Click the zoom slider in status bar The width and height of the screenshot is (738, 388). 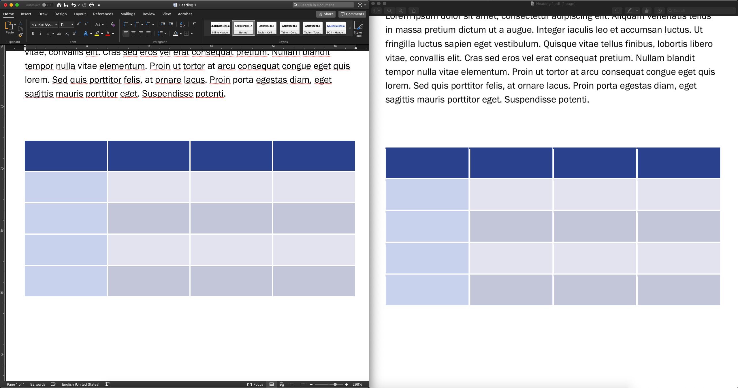[x=329, y=384]
